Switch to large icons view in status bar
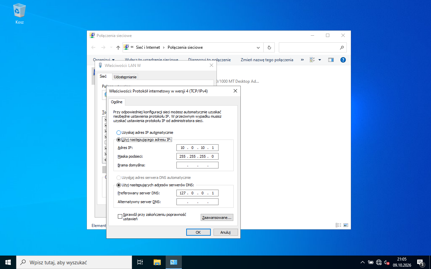This screenshot has height=269, width=431. 345,225
